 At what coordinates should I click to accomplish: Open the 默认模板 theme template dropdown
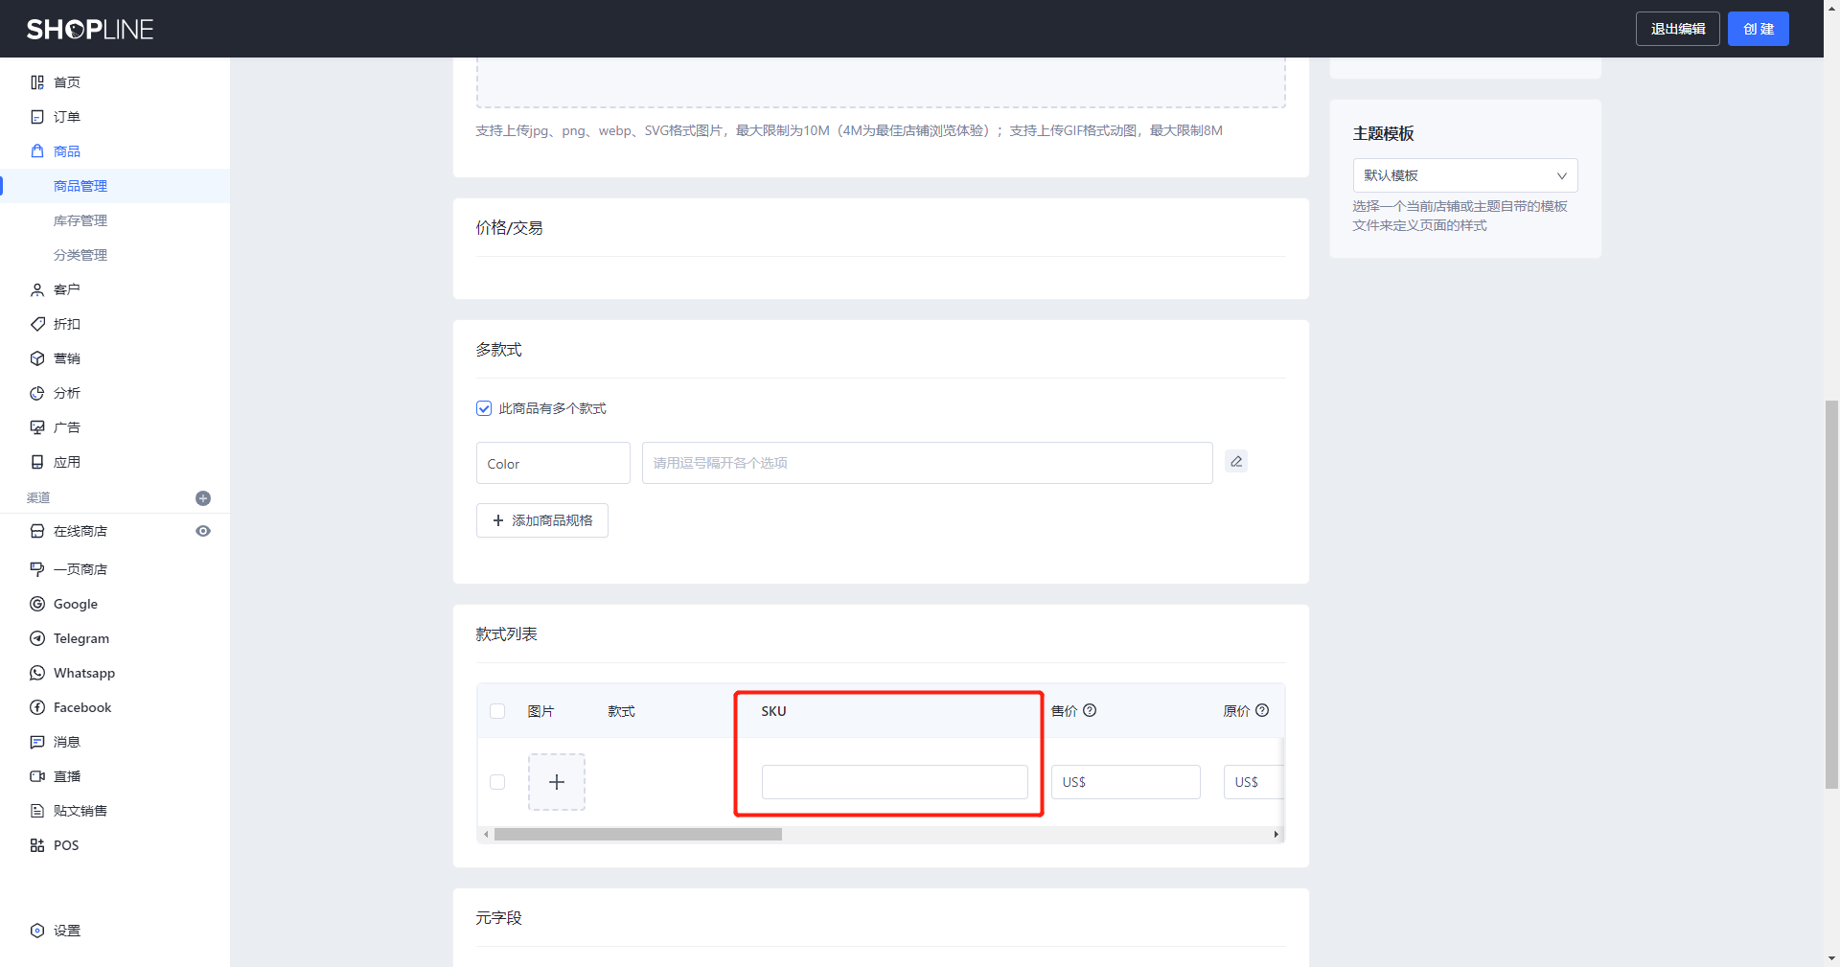tap(1464, 175)
